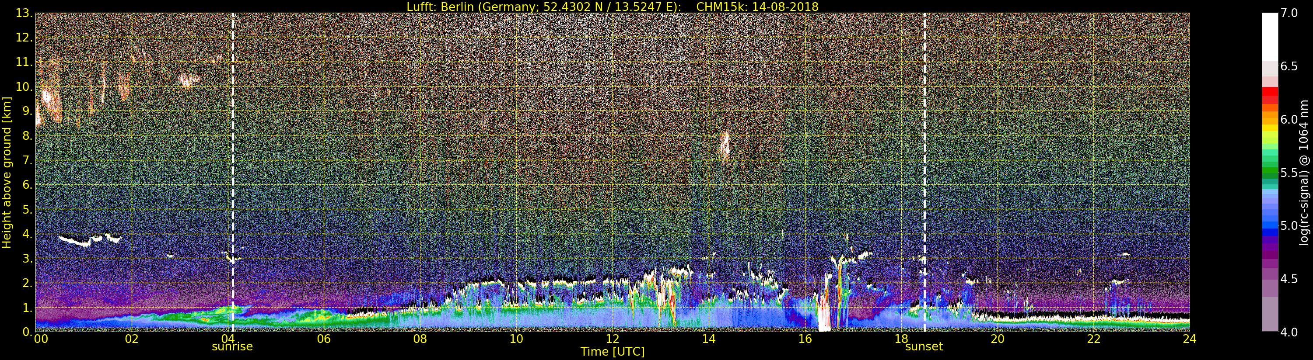Click the "2." height axis tick label
This screenshot has height=360, width=1313.
pyautogui.click(x=27, y=283)
